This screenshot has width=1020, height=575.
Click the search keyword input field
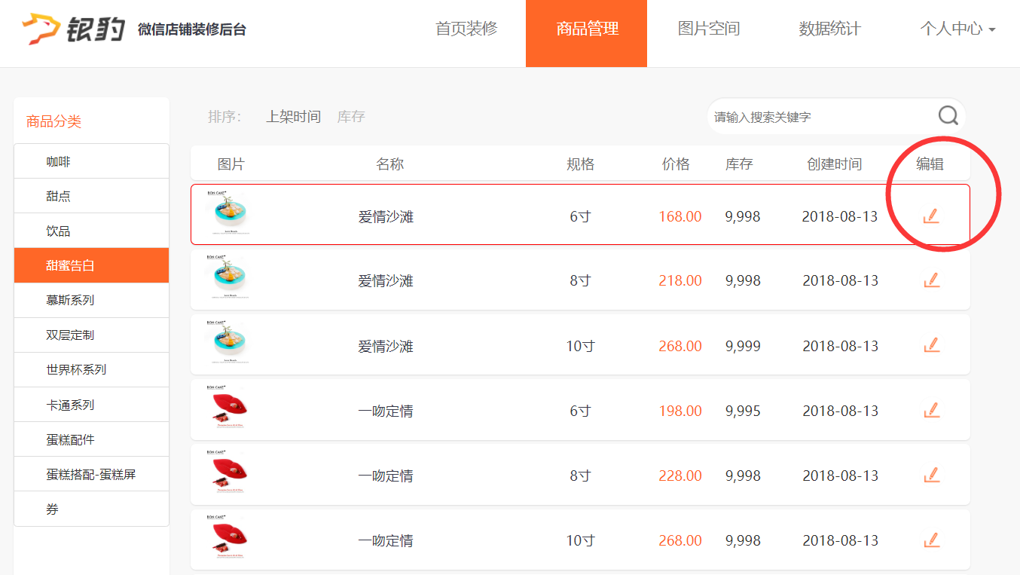(x=821, y=117)
